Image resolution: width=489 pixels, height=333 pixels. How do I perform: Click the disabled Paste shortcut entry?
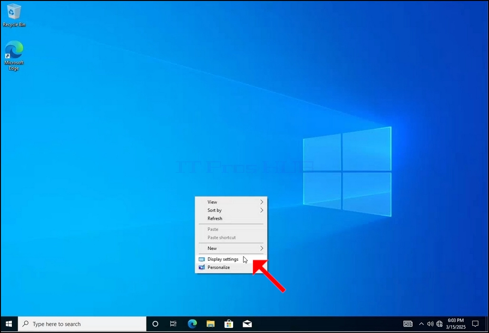[231, 238]
